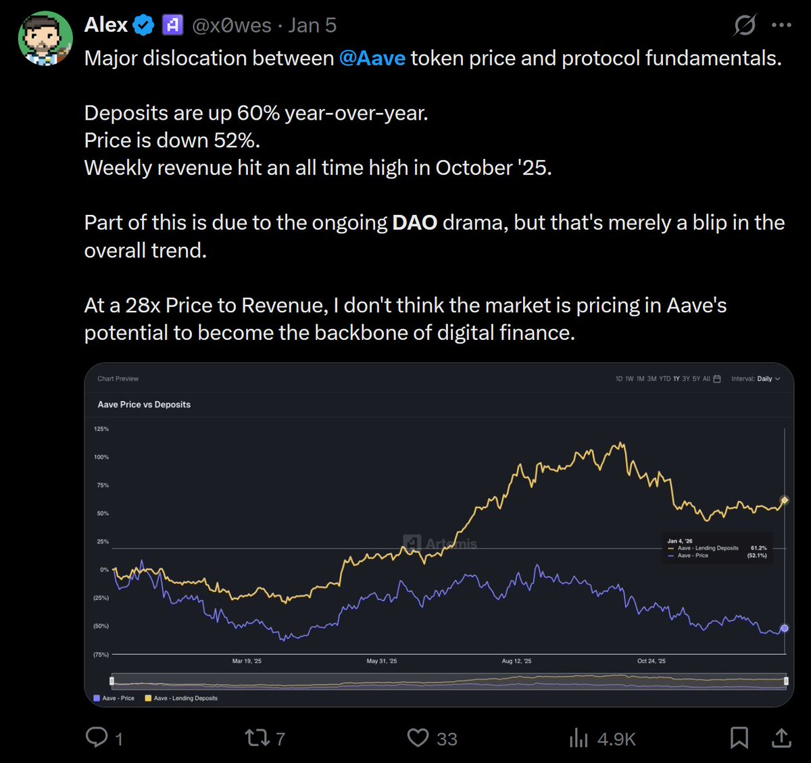Image resolution: width=811 pixels, height=763 pixels.
Task: Select the YTD time range
Action: (665, 379)
